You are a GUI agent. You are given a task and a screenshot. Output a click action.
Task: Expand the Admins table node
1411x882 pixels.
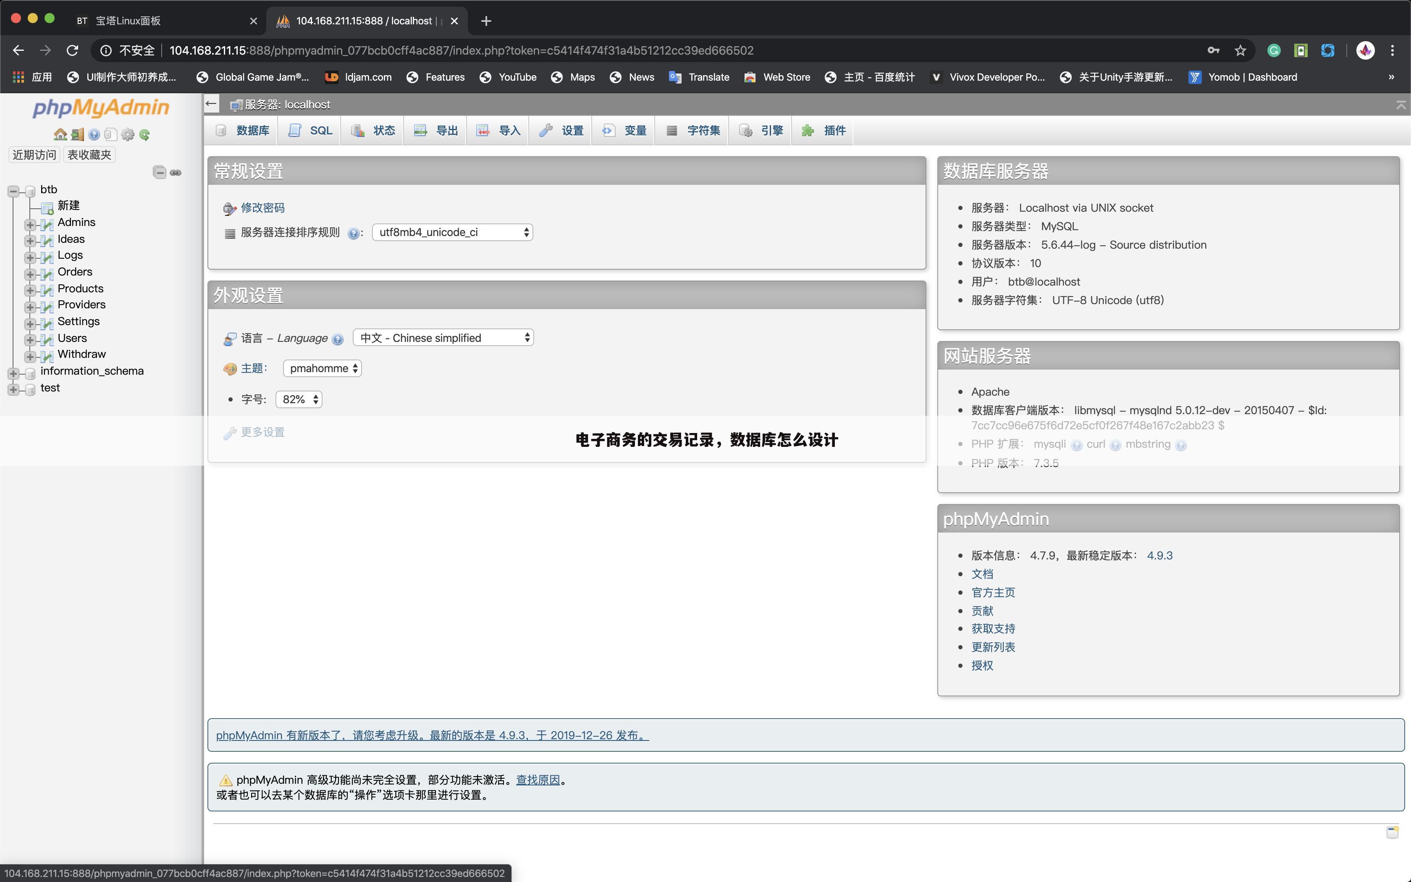click(30, 225)
